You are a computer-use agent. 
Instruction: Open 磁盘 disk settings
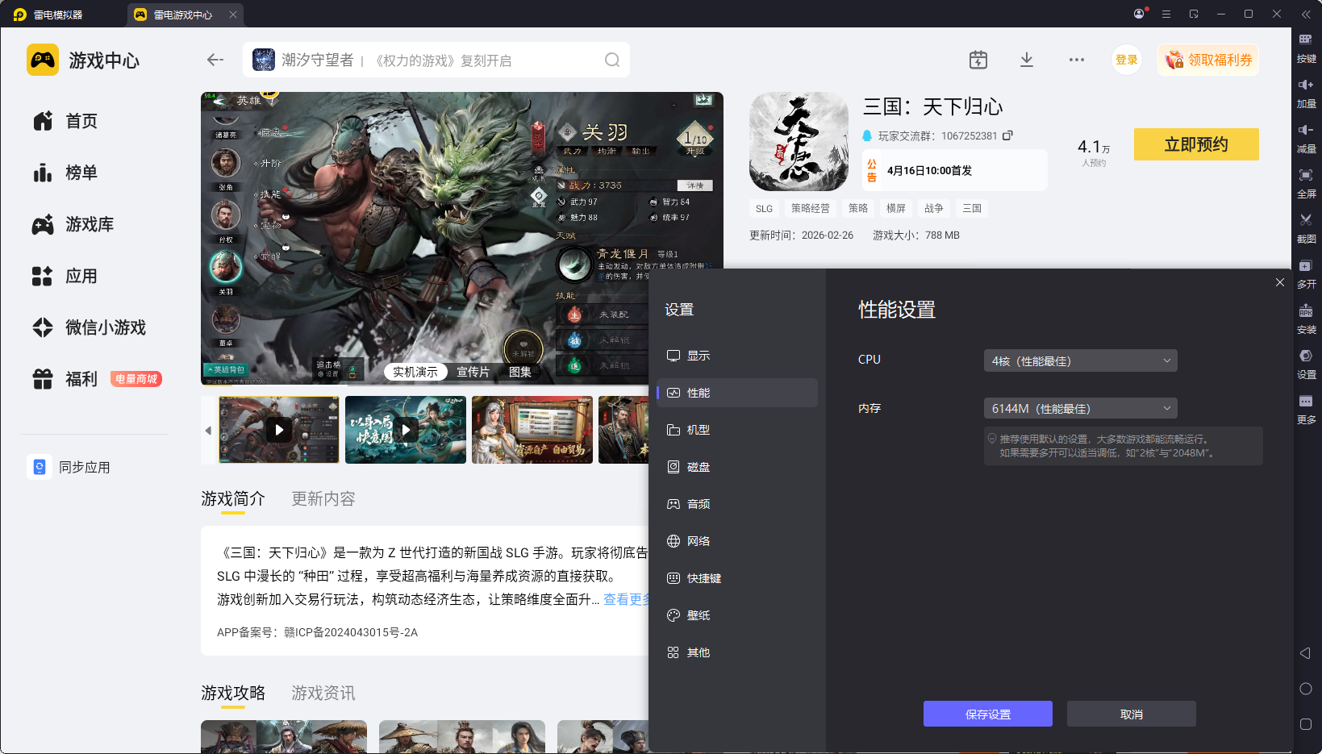pyautogui.click(x=737, y=467)
